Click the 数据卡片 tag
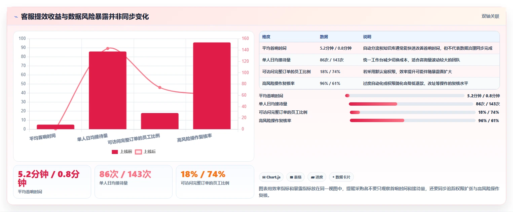Viewport: 513px width, 212px height. (x=341, y=177)
